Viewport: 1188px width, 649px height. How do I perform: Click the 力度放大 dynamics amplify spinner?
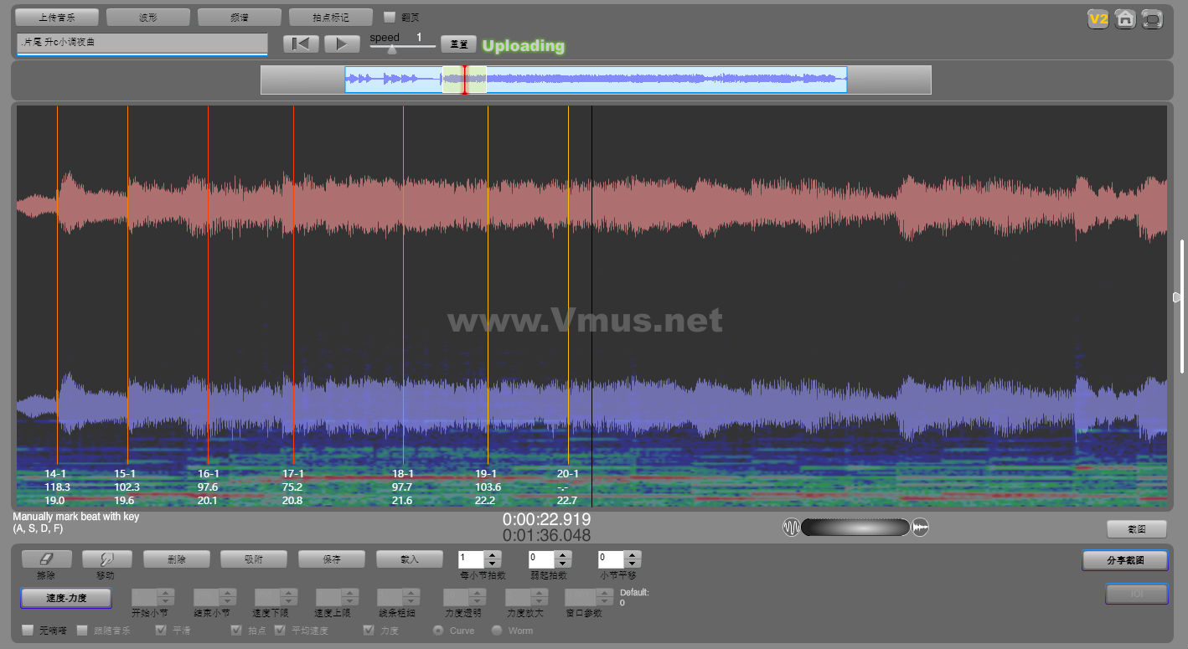pyautogui.click(x=527, y=597)
